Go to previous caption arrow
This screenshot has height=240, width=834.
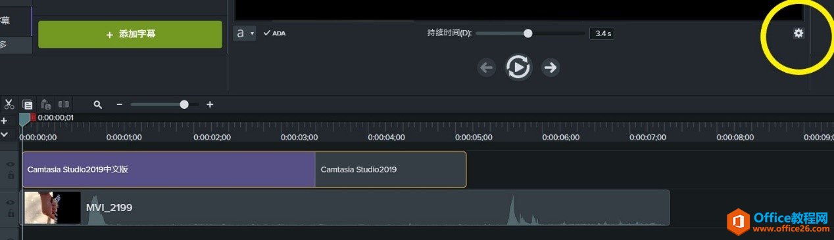[486, 67]
